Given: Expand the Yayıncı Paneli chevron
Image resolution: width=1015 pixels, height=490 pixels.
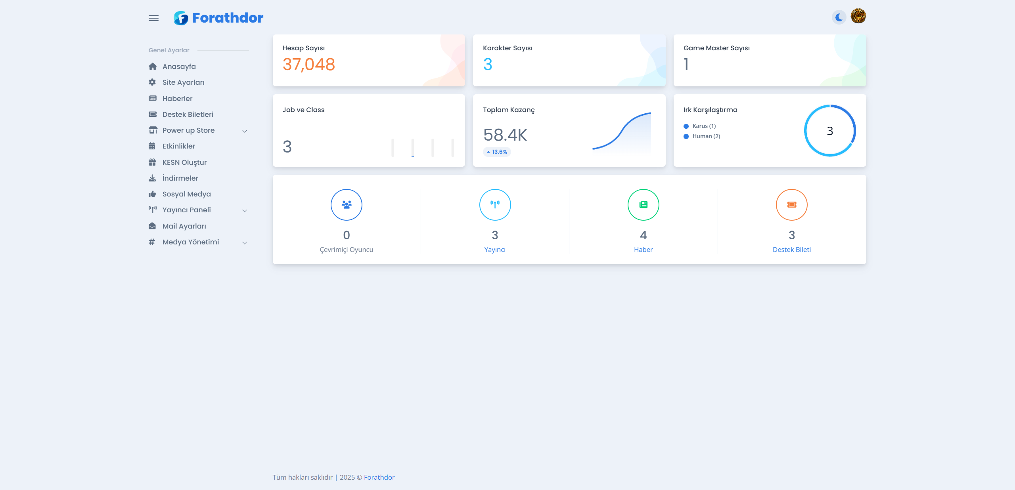Looking at the screenshot, I should pyautogui.click(x=245, y=211).
